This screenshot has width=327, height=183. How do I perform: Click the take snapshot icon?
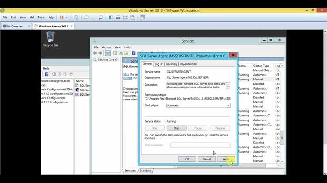point(86,17)
